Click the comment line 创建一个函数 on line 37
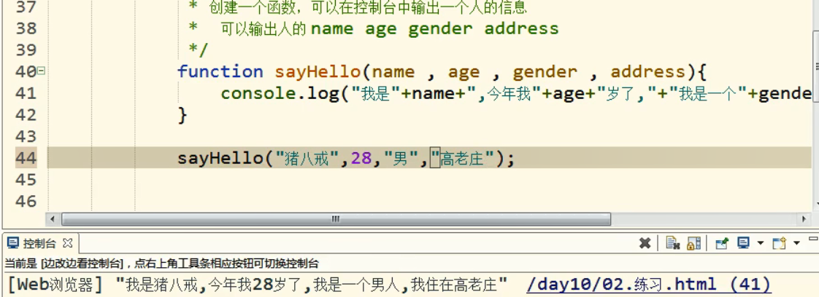The height and width of the screenshot is (297, 819). [x=368, y=7]
